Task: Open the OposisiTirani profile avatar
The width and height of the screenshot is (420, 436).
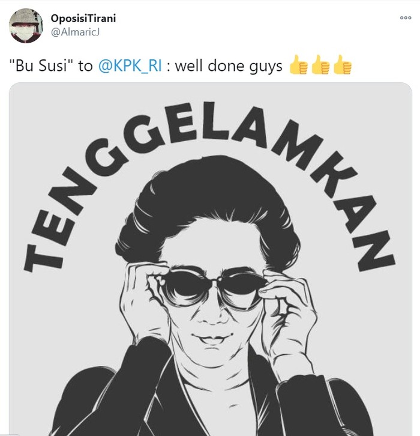Action: tap(25, 25)
